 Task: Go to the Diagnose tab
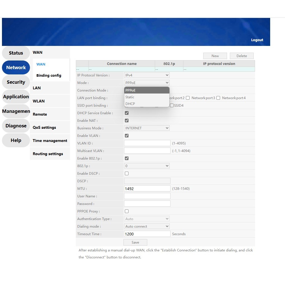(16, 126)
